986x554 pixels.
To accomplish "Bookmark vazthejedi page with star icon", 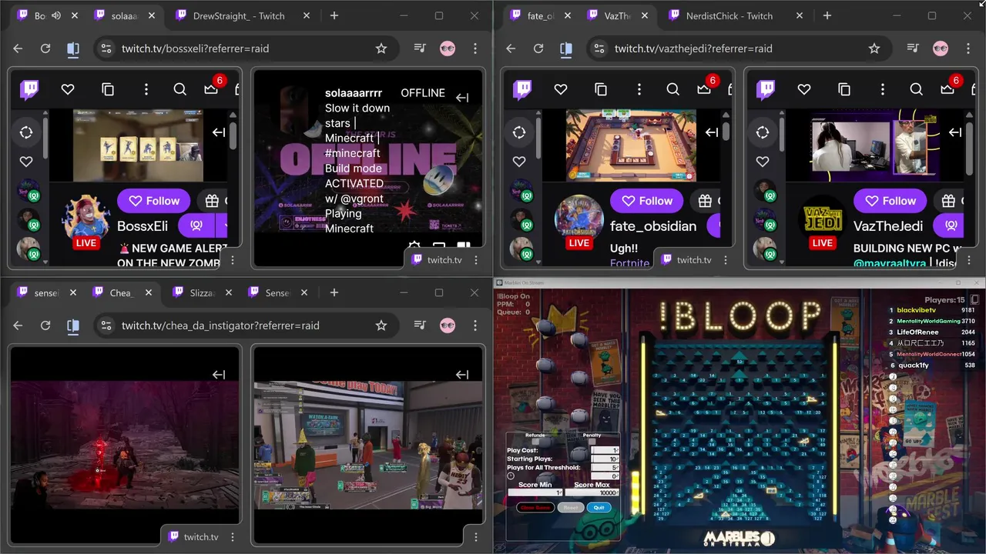I will tap(874, 48).
